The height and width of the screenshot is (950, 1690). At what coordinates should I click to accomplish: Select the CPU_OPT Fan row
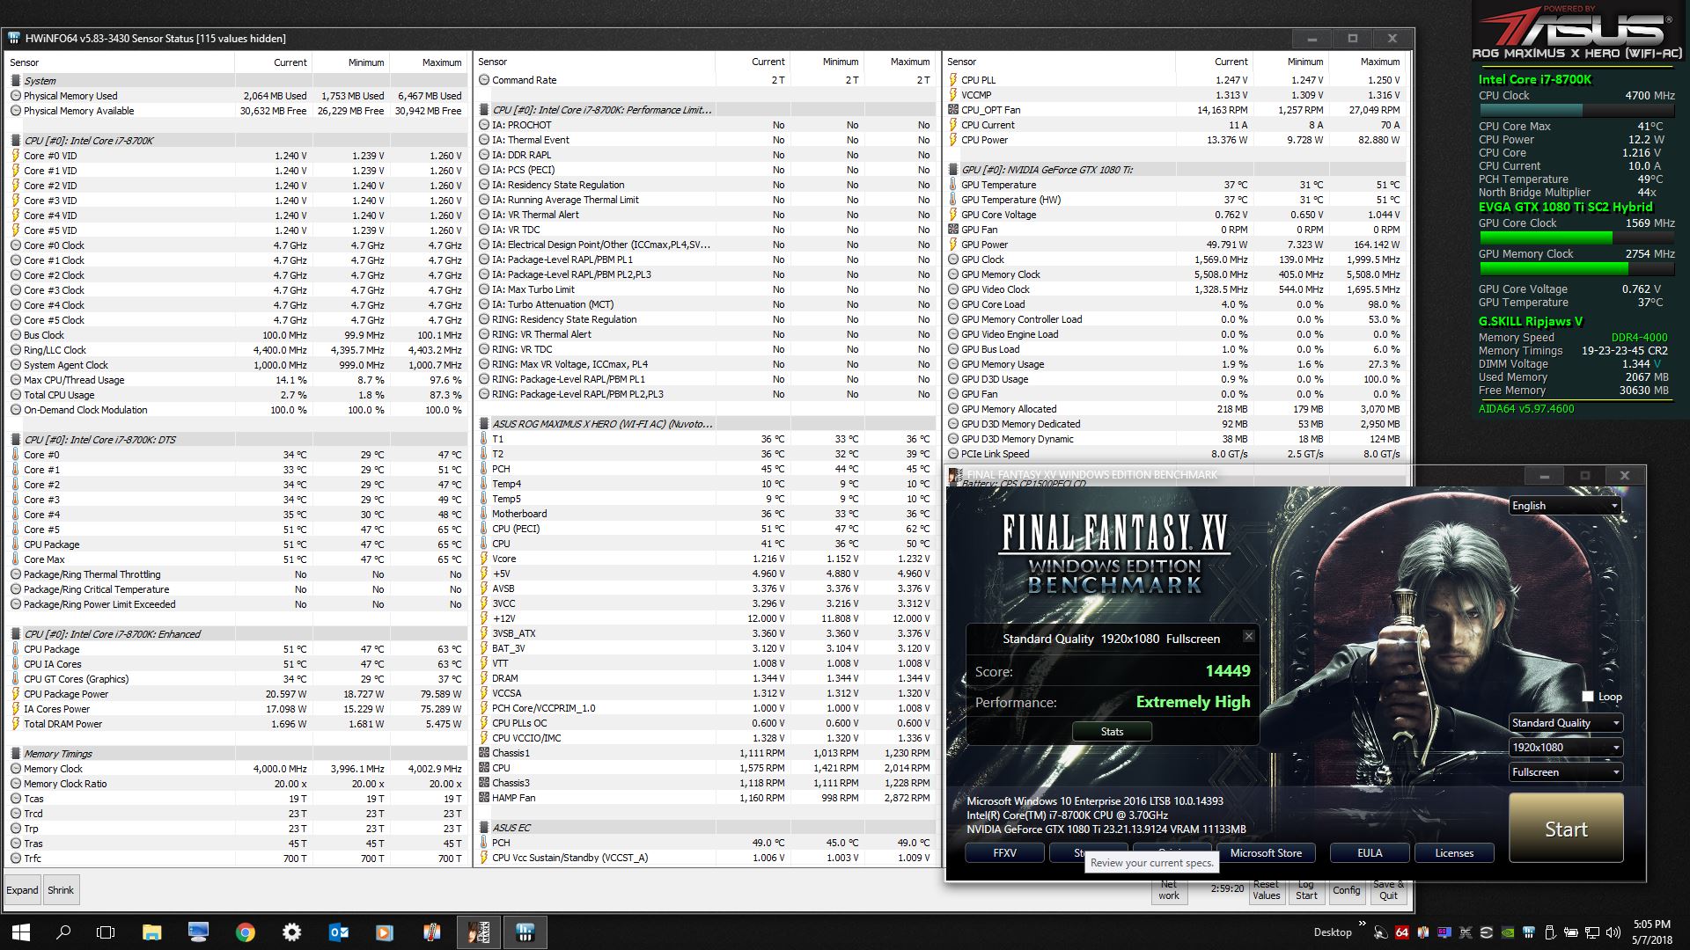(1175, 110)
